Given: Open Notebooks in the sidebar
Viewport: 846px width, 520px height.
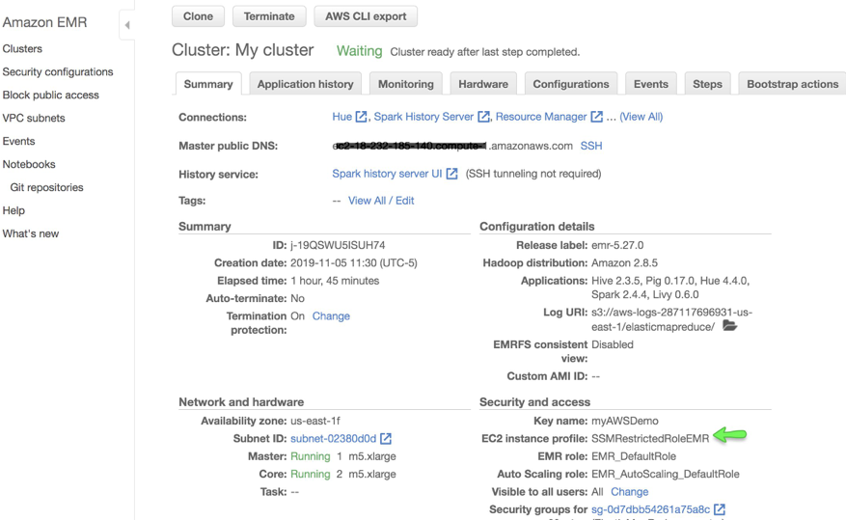Looking at the screenshot, I should 29,165.
